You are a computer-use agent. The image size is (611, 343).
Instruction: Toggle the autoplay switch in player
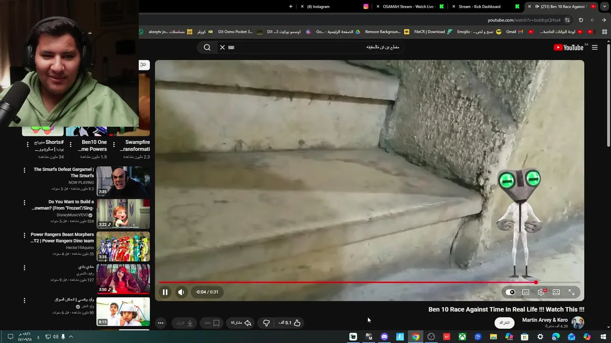tap(511, 292)
